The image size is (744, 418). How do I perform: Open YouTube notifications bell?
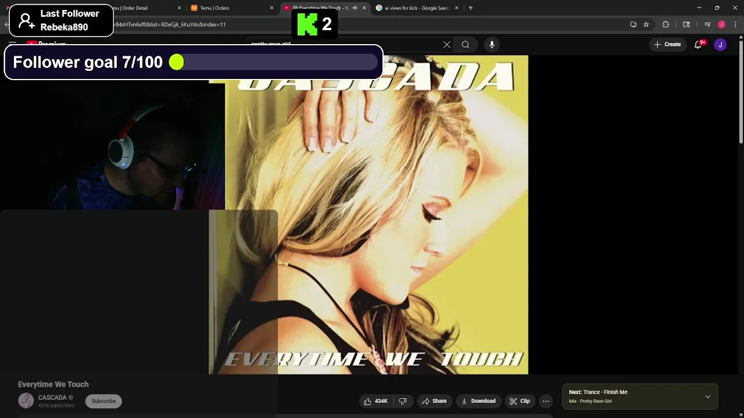(x=698, y=45)
